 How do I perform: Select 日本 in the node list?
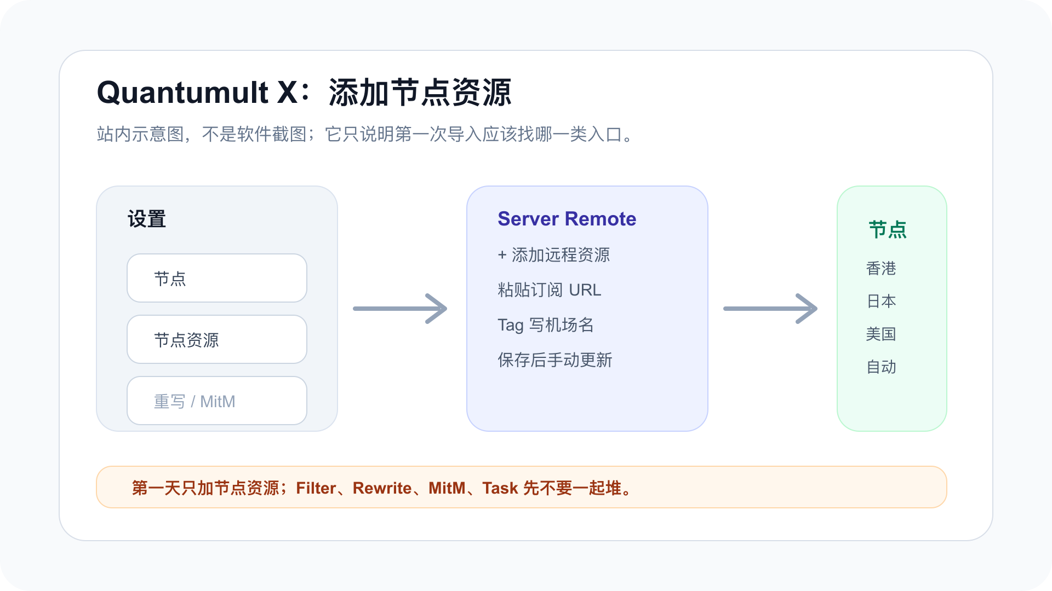[881, 301]
